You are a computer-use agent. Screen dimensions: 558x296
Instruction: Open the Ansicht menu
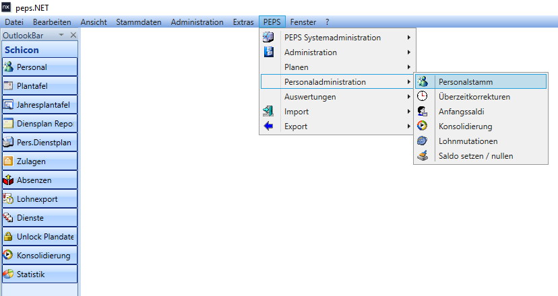tap(94, 22)
